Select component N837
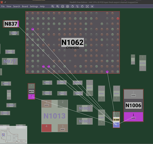 click(x=11, y=24)
